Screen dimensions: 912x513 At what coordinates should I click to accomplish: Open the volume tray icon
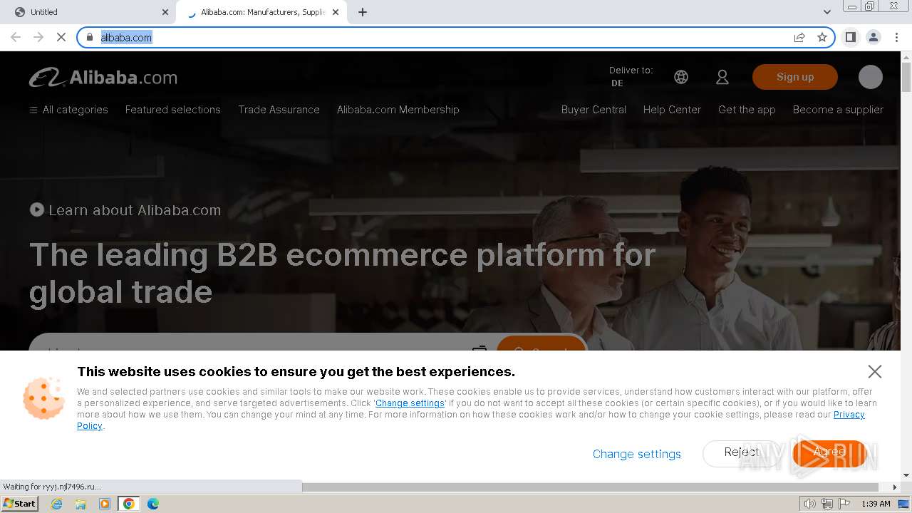(809, 504)
